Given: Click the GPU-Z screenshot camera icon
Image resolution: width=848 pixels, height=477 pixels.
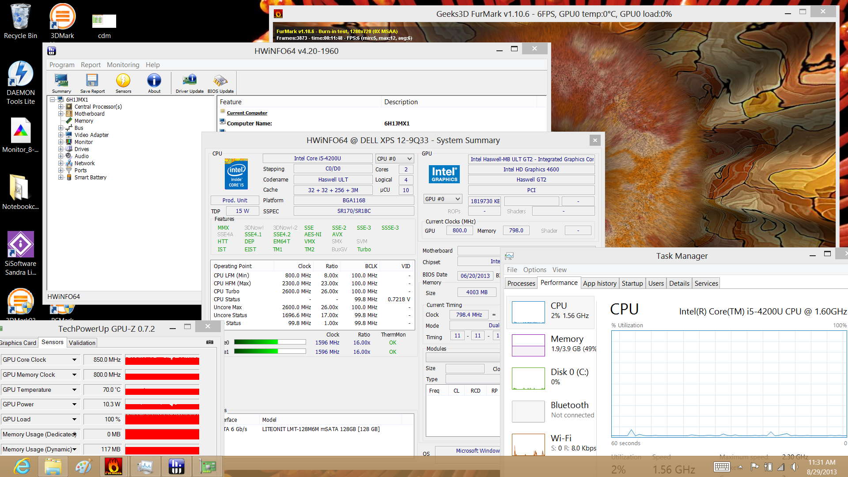Looking at the screenshot, I should [x=210, y=342].
